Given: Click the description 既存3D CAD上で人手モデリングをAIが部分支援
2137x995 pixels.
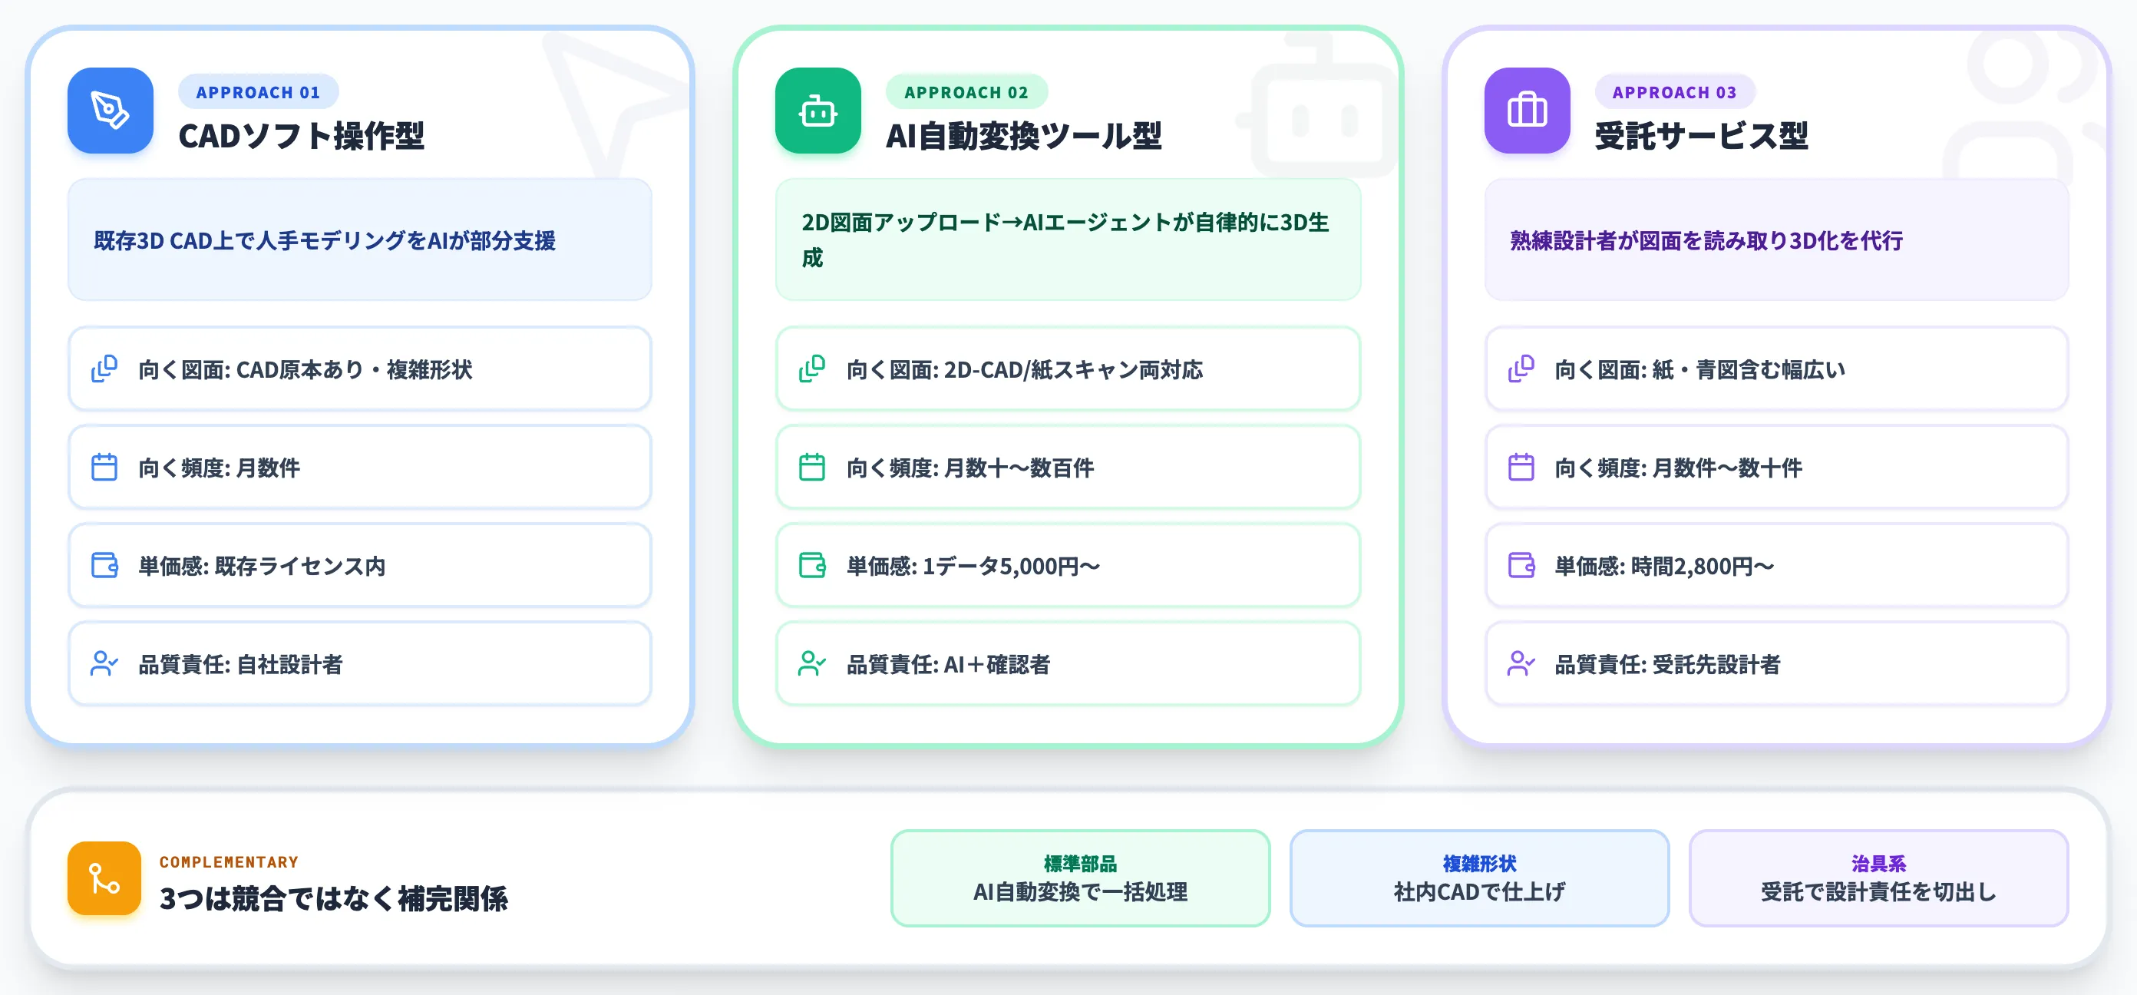Looking at the screenshot, I should tap(325, 240).
